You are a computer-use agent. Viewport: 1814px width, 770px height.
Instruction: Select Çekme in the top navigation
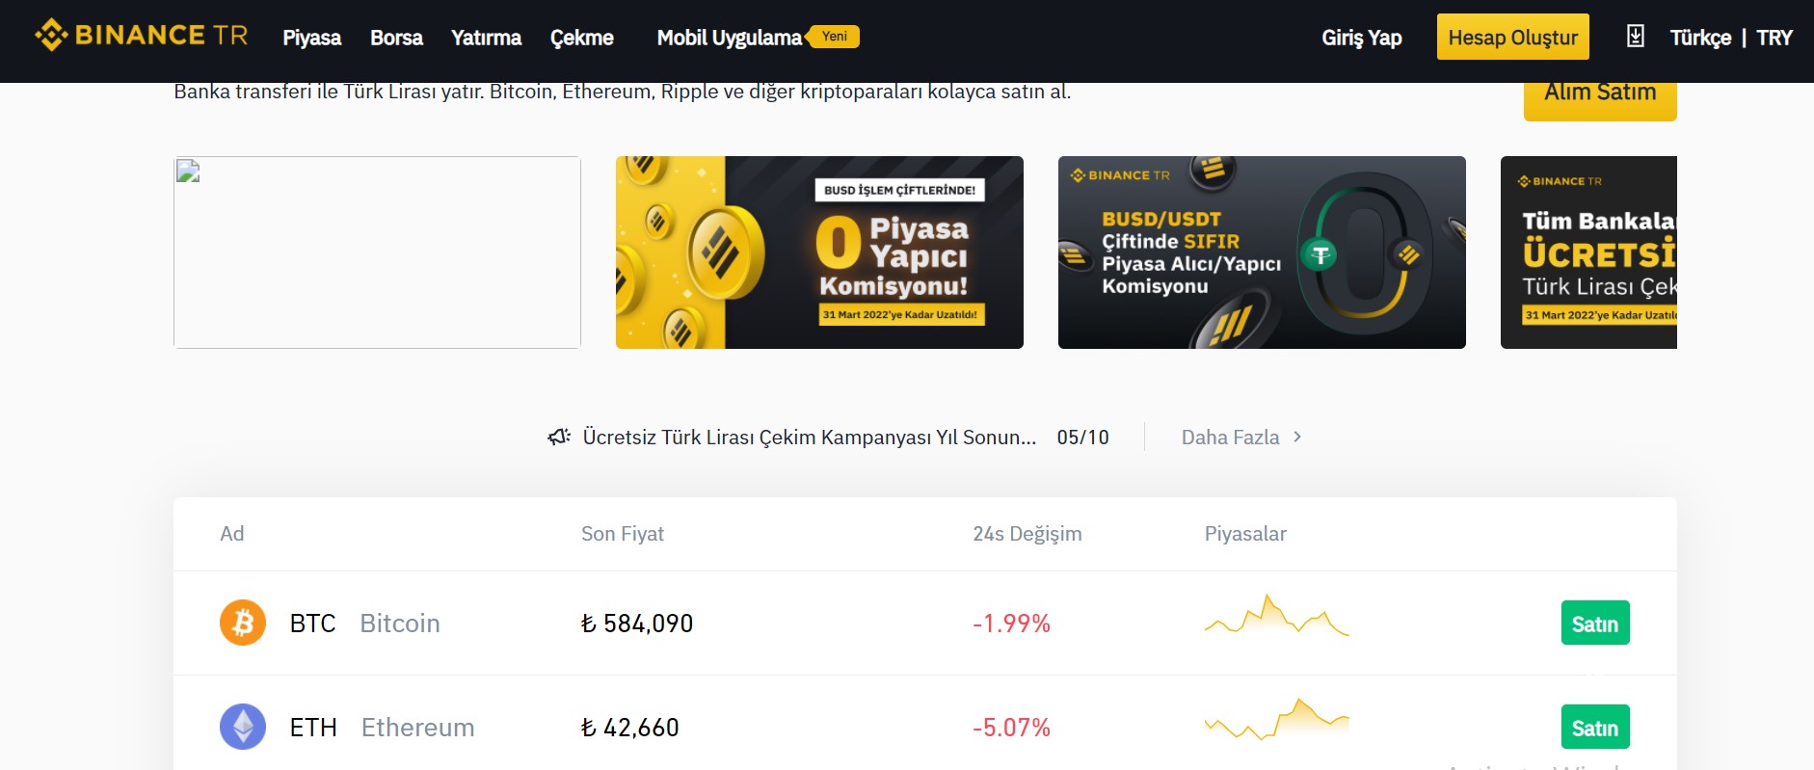581,38
